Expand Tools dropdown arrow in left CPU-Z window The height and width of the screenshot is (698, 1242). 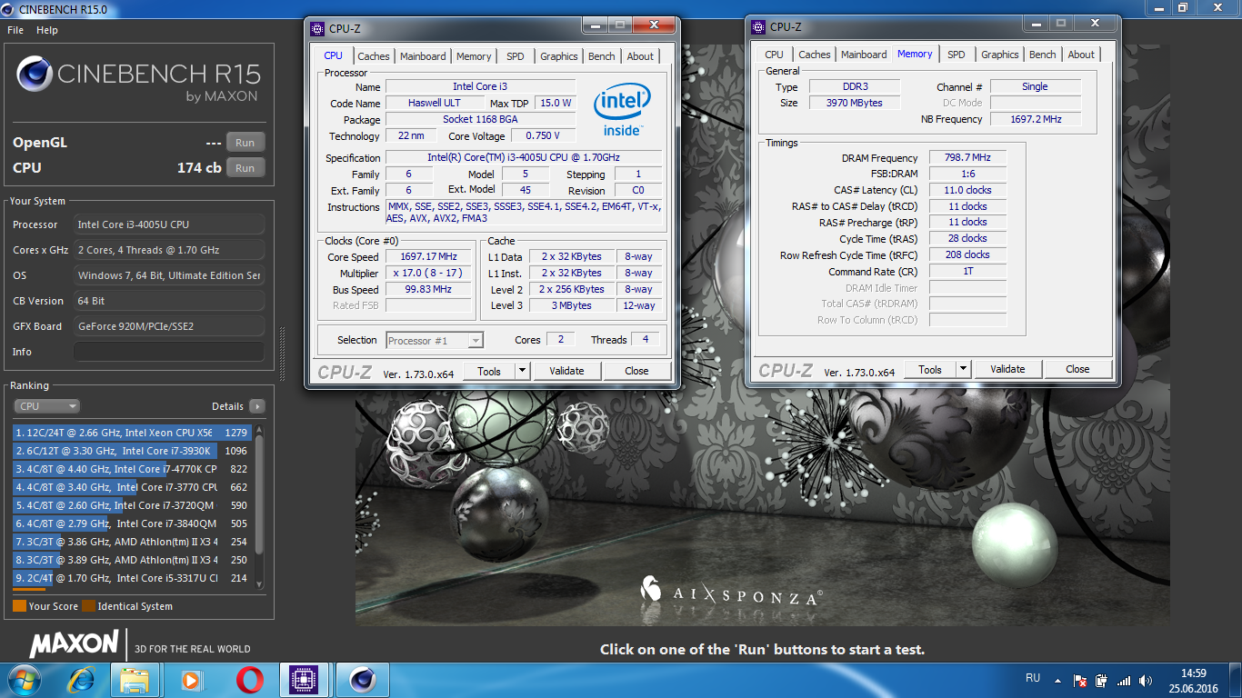[x=522, y=371]
